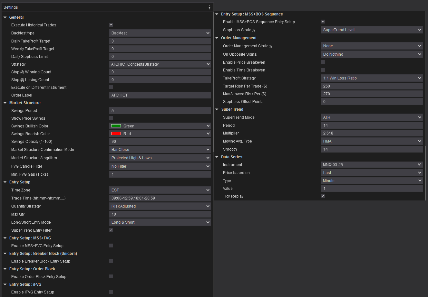The image size is (428, 297).
Task: Click the Trade Time field
Action: pos(160,198)
